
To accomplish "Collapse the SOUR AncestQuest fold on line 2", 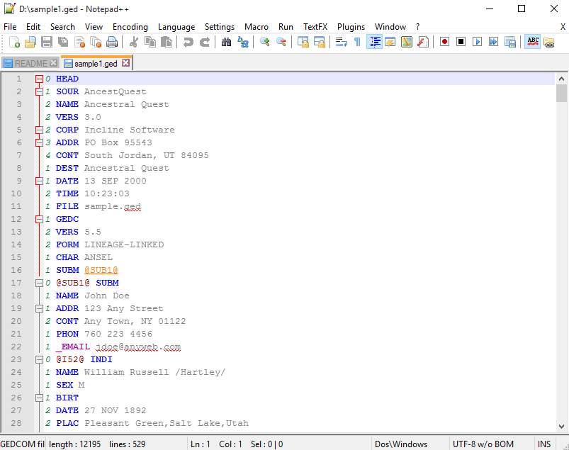I will pos(39,91).
